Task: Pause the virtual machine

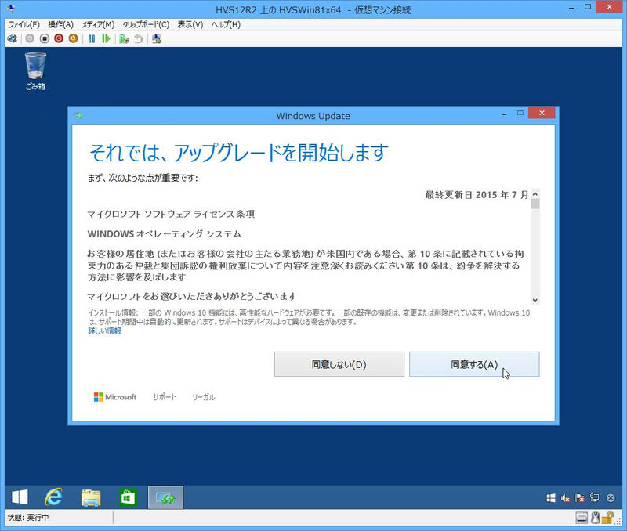Action: point(92,38)
